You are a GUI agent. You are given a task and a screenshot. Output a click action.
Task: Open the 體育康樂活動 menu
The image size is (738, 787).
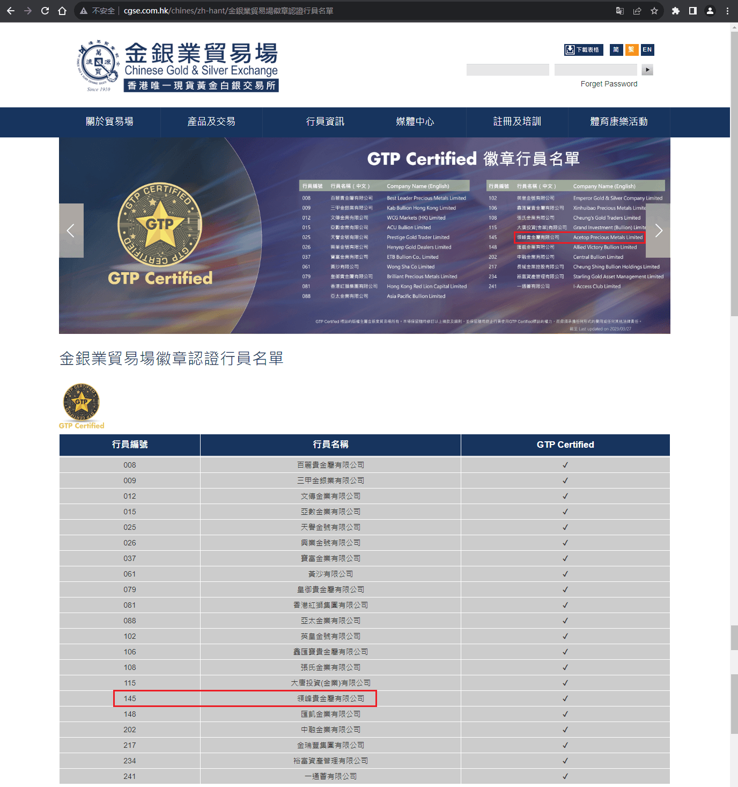point(619,122)
